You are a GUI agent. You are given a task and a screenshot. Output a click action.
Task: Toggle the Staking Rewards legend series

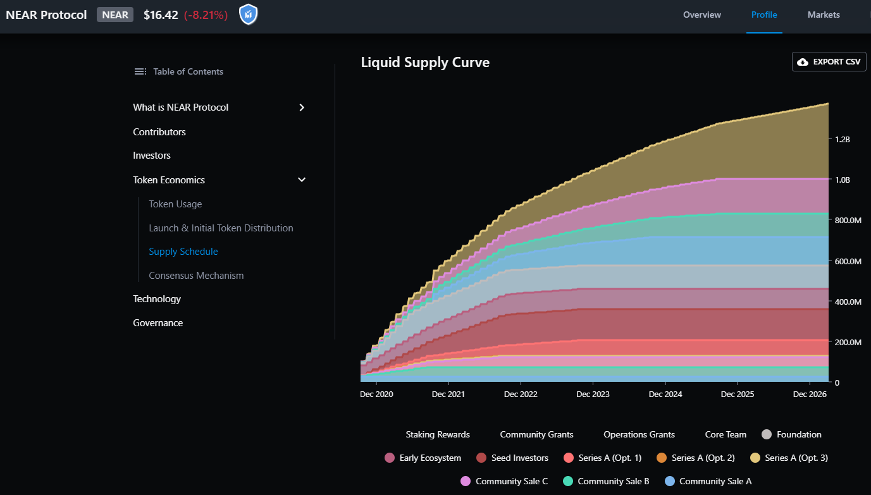(x=438, y=434)
